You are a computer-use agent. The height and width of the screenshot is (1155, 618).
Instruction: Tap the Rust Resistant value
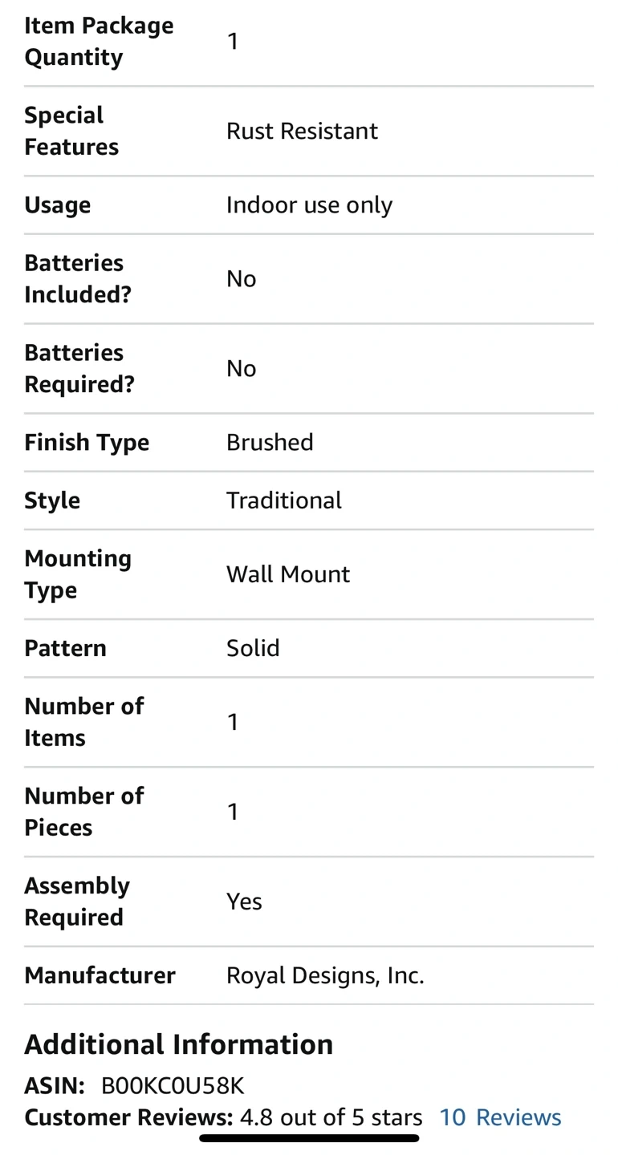coord(302,131)
